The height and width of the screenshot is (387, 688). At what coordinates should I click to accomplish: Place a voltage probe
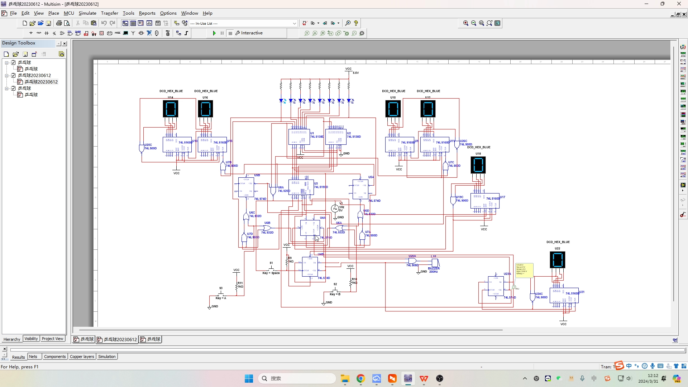click(x=307, y=33)
